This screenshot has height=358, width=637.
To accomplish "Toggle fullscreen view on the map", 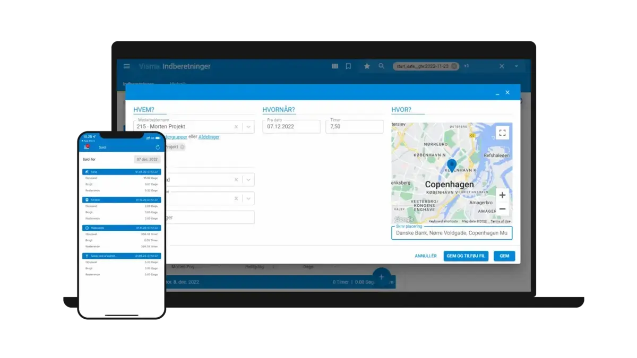I will 502,133.
